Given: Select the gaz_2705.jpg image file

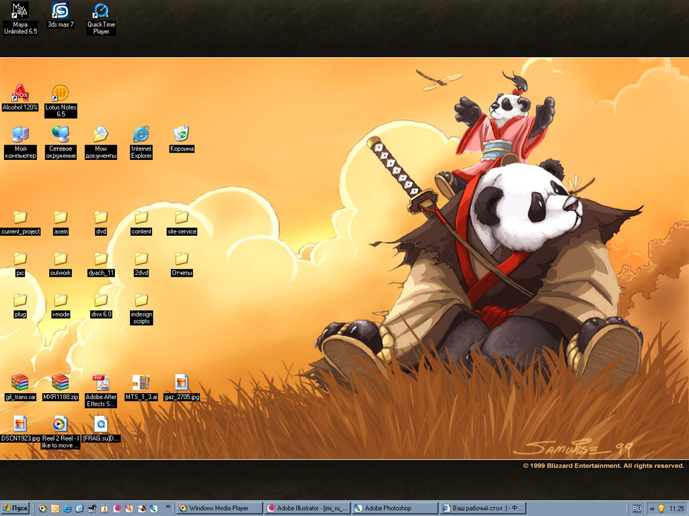Looking at the screenshot, I should click(182, 388).
